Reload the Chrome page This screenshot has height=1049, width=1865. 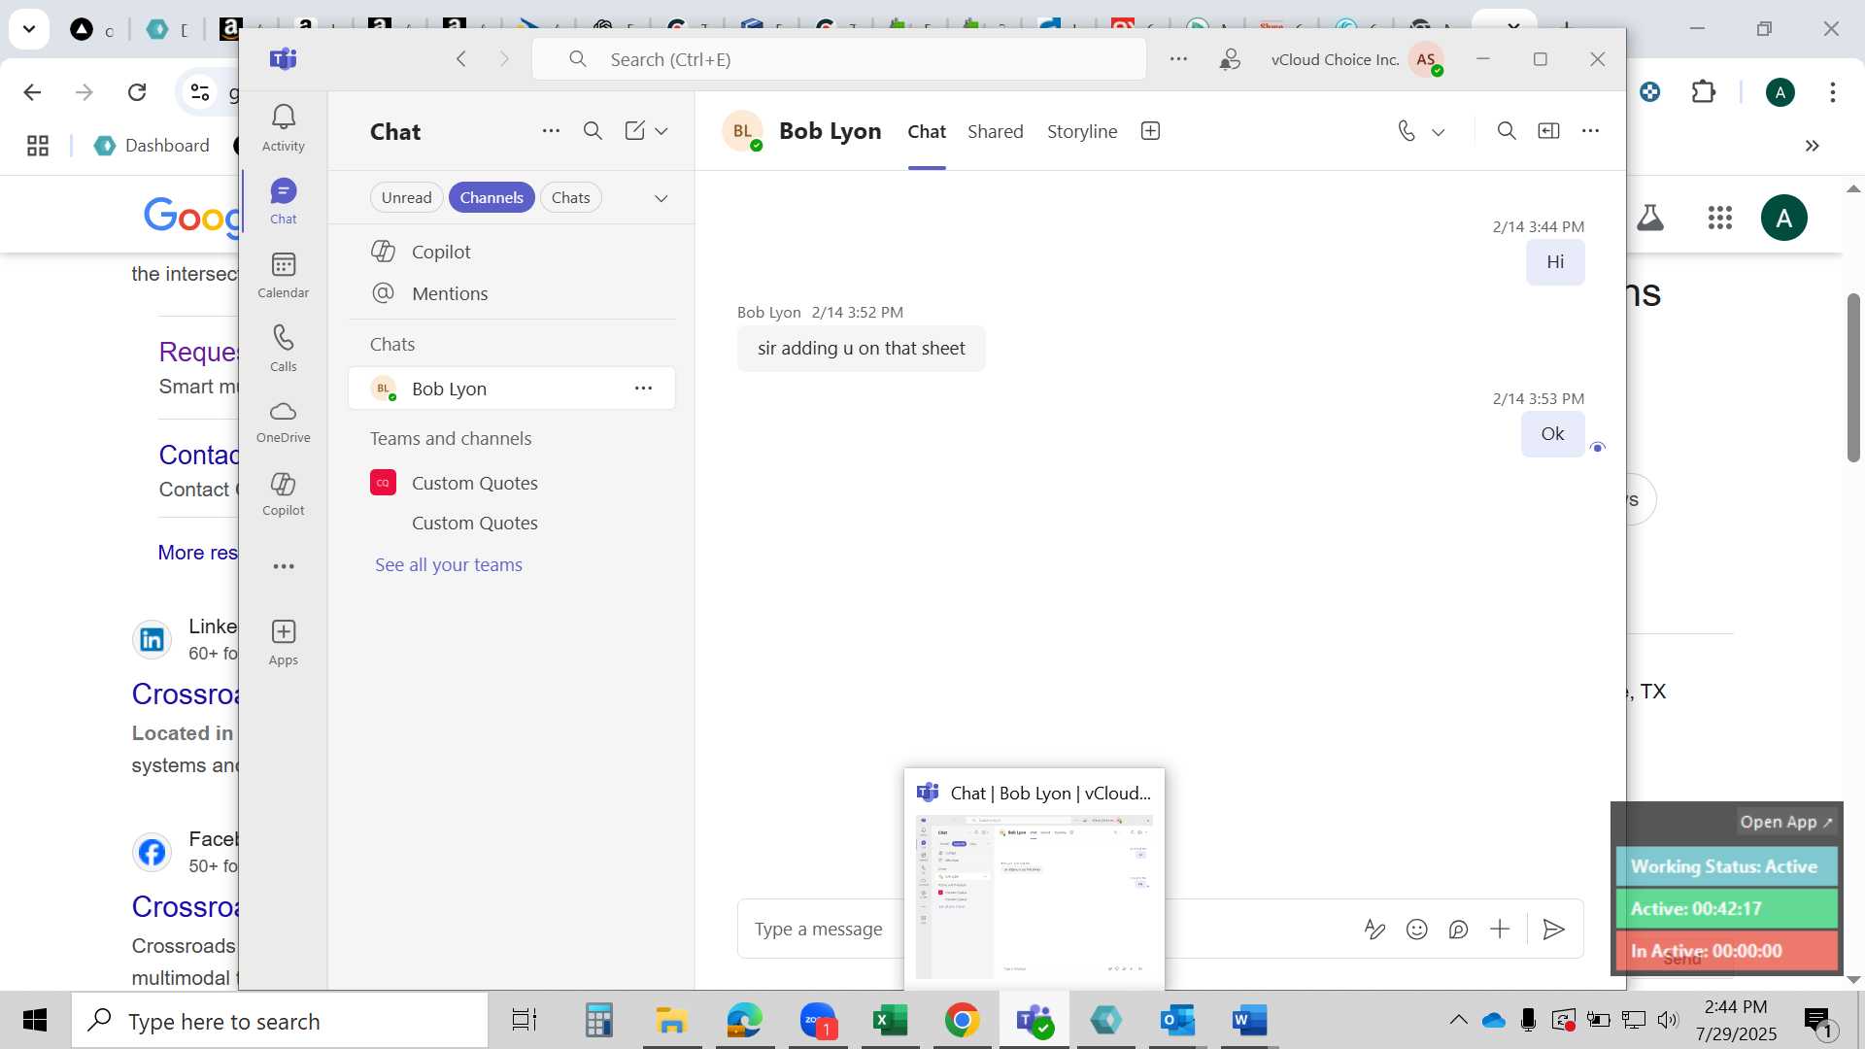click(x=137, y=92)
